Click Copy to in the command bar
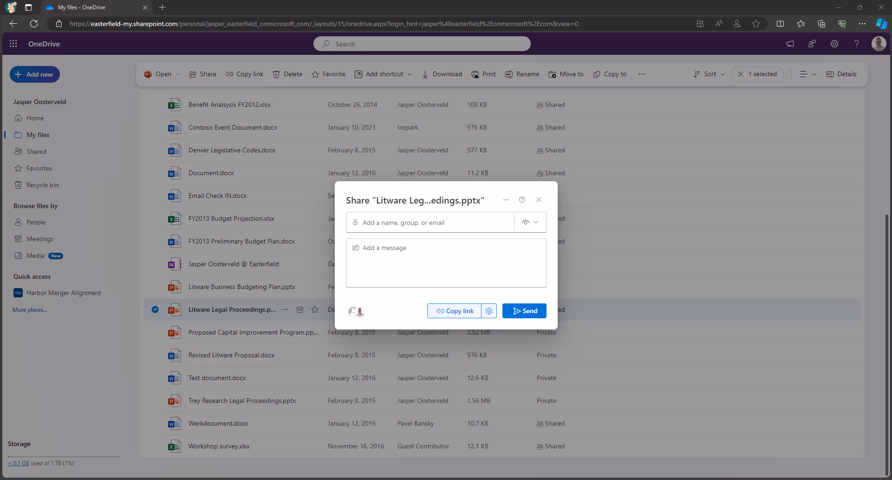The width and height of the screenshot is (892, 480). 610,74
